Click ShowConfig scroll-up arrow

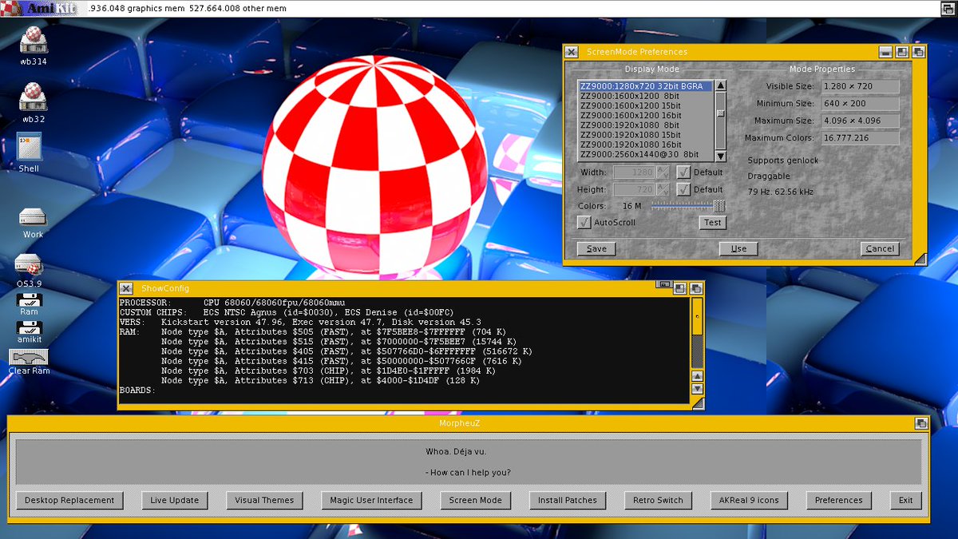click(x=697, y=376)
